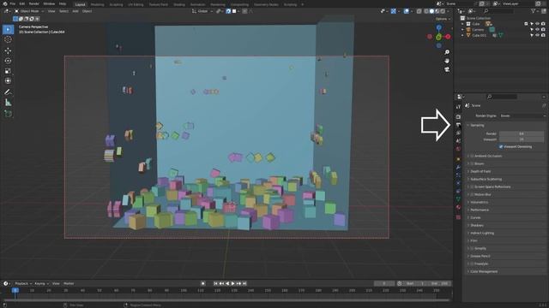Select the Rotate tool

click(x=8, y=61)
